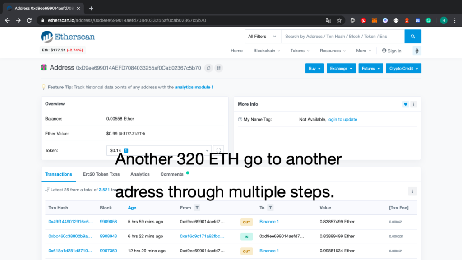The image size is (462, 260).
Task: Open the analytics module link
Action: 194,87
